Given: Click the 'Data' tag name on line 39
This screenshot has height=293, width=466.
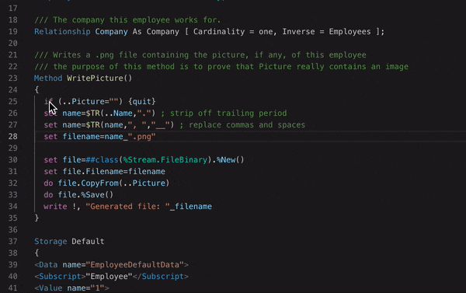Looking at the screenshot, I should 48,265.
